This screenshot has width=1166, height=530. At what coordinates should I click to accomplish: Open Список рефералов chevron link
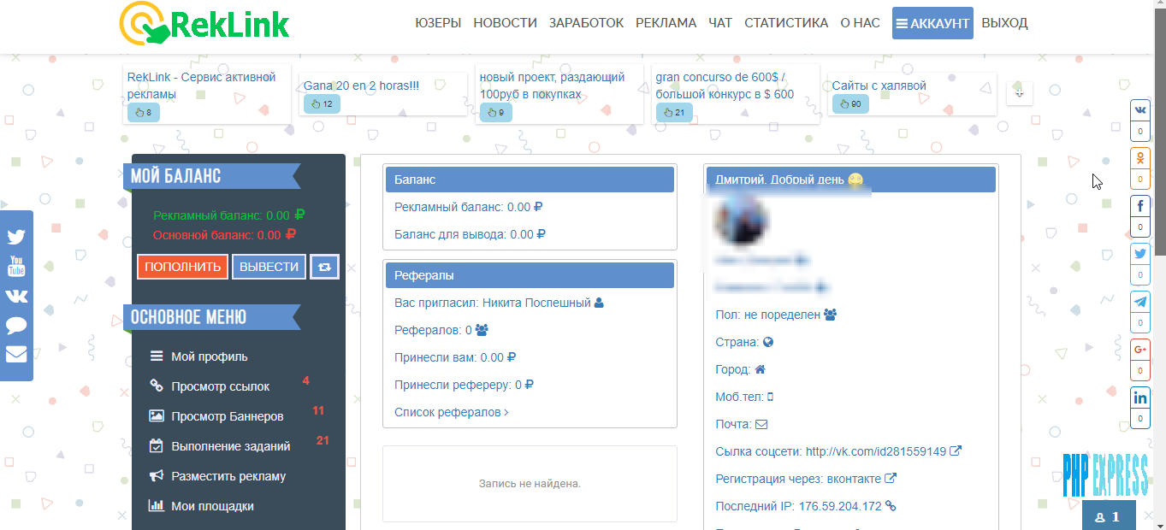[x=452, y=412]
